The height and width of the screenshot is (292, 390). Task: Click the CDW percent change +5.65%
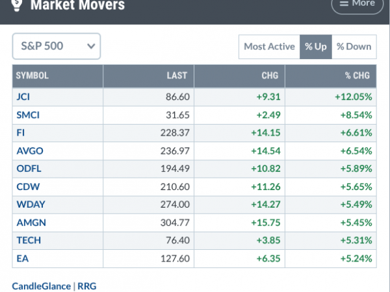click(x=356, y=187)
